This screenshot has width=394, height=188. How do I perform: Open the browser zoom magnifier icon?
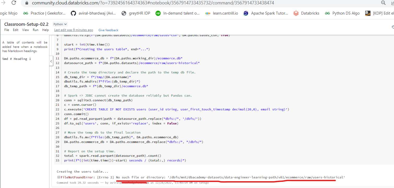[383, 3]
